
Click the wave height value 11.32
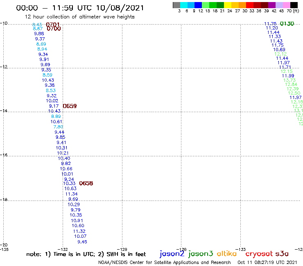(79, 231)
